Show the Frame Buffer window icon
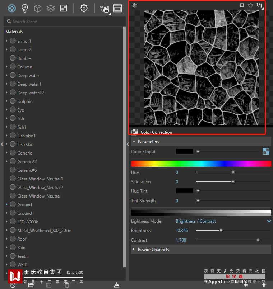The width and height of the screenshot is (273, 289). (117, 8)
